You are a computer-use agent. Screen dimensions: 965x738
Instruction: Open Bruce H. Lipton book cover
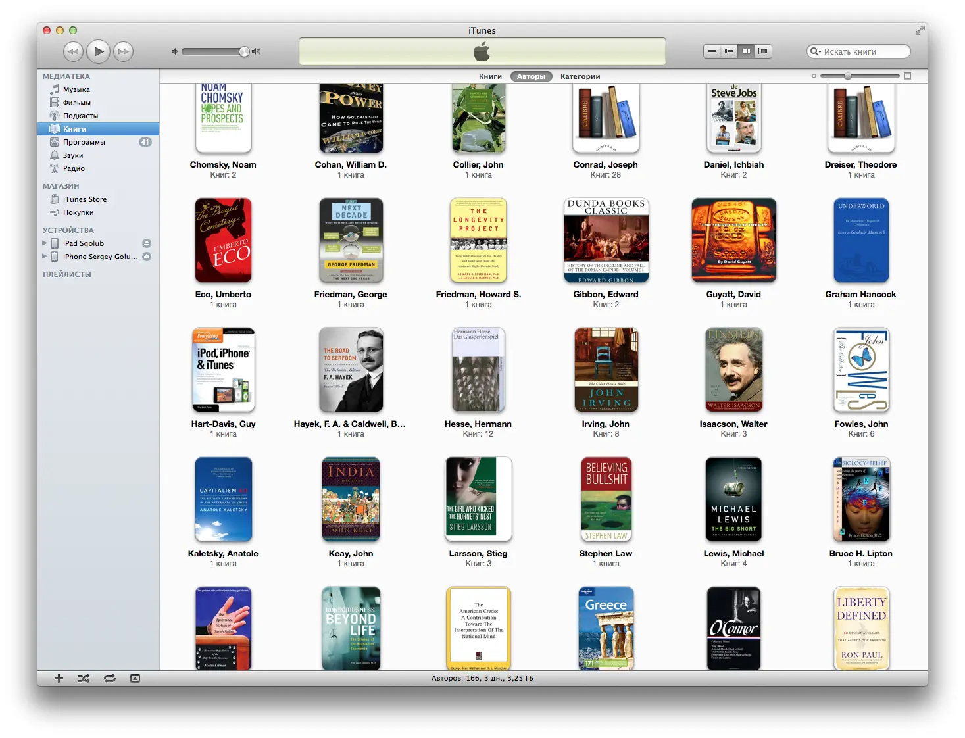click(861, 499)
